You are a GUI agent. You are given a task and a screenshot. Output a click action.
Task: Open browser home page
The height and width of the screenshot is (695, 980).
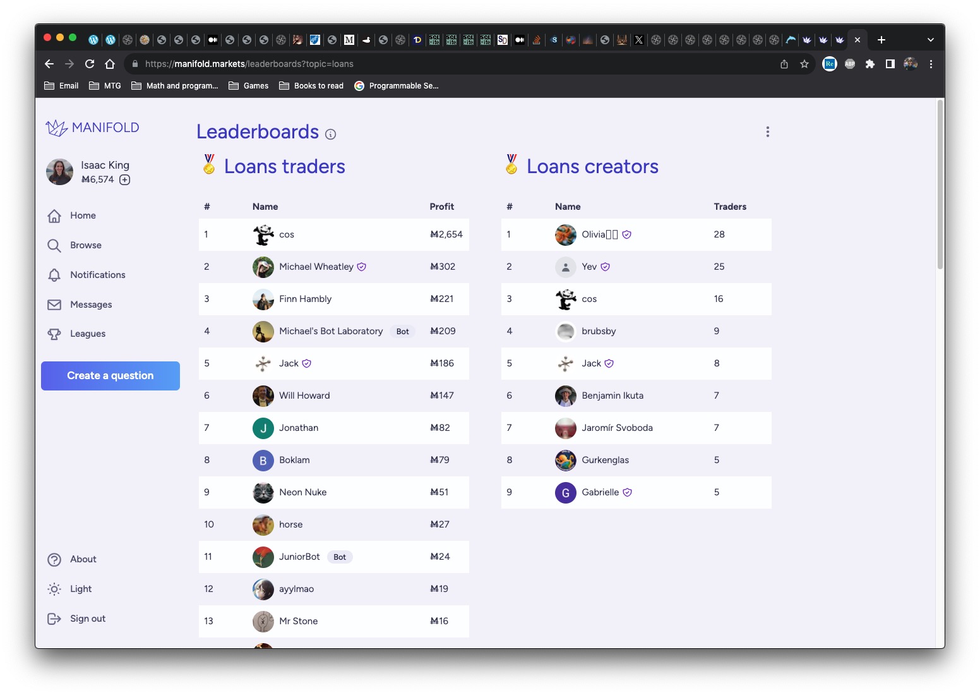[x=110, y=64]
